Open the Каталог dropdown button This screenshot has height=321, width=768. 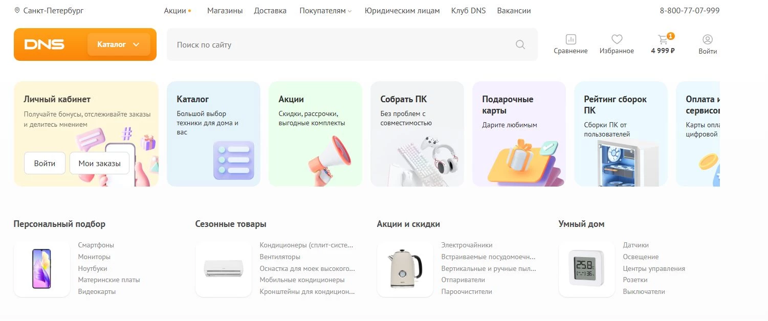[x=118, y=44]
